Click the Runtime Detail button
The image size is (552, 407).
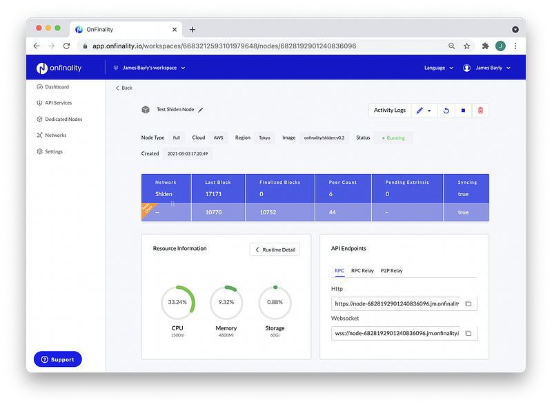pyautogui.click(x=275, y=249)
